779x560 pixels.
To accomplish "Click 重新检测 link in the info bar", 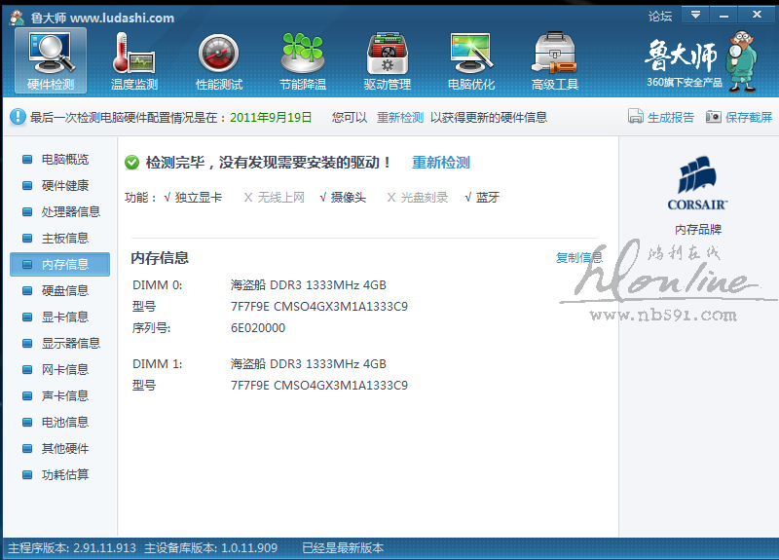I will 400,118.
